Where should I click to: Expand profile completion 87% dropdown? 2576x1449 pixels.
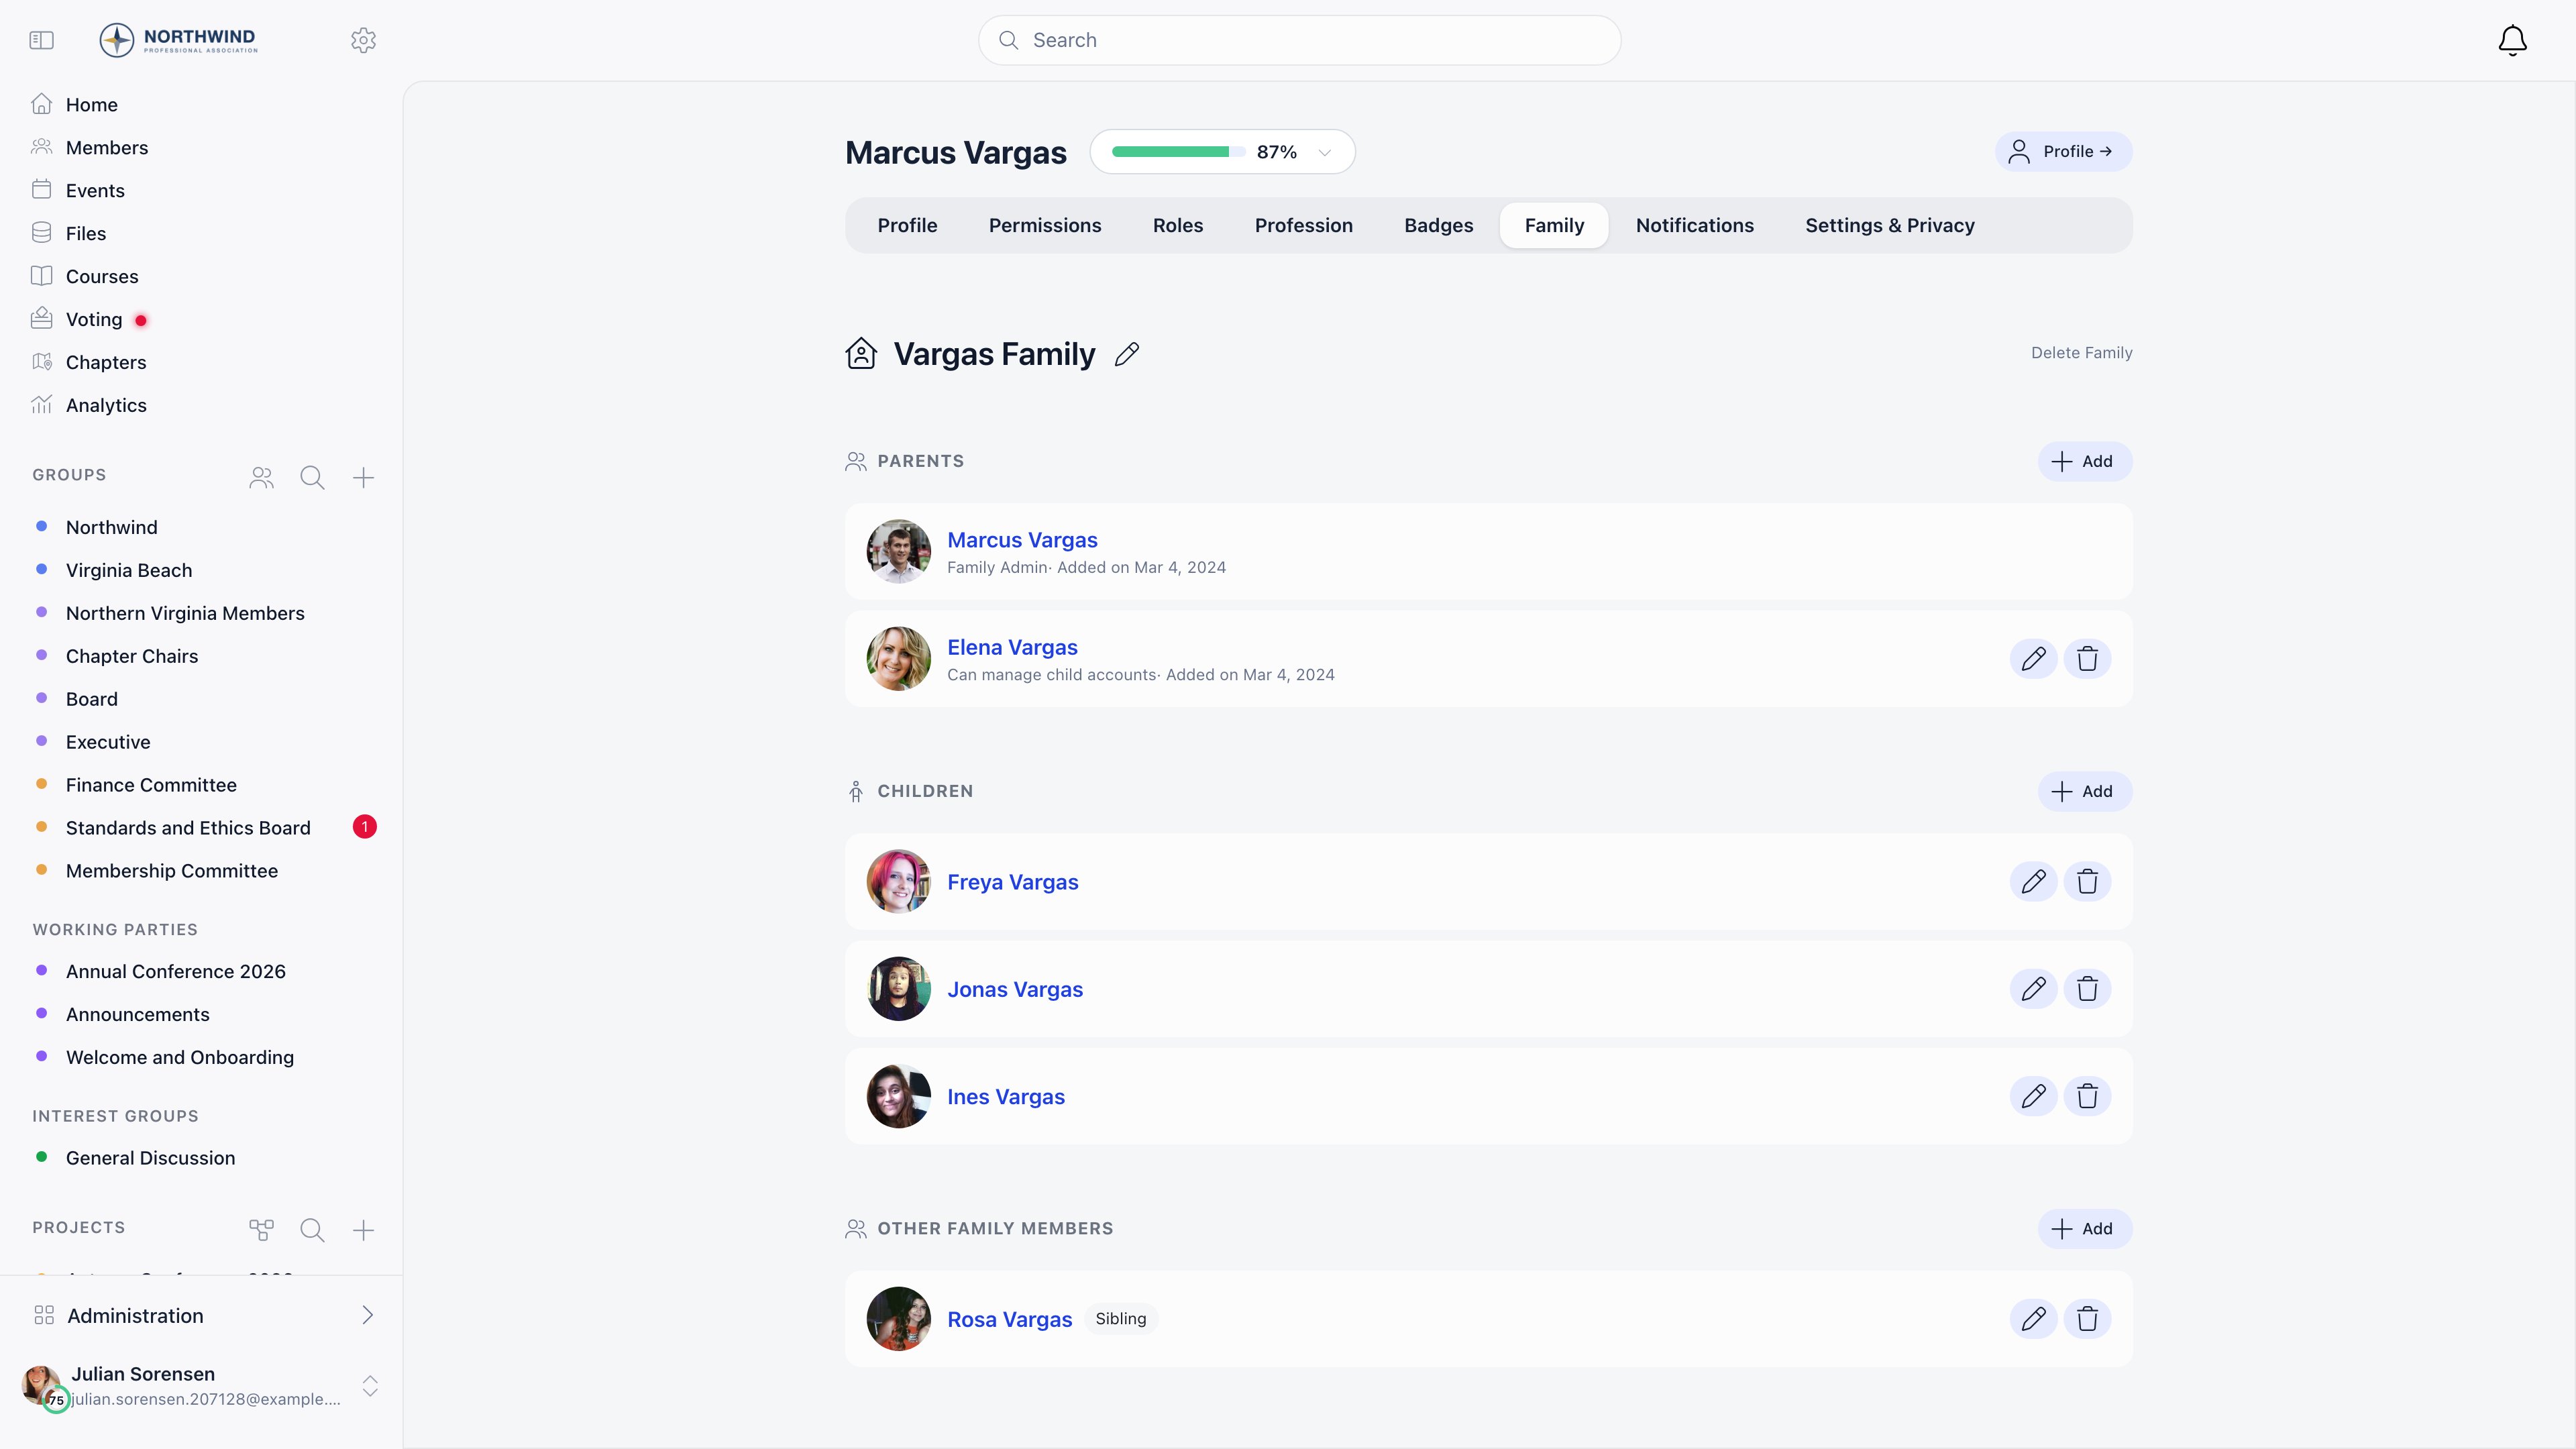[x=1324, y=152]
